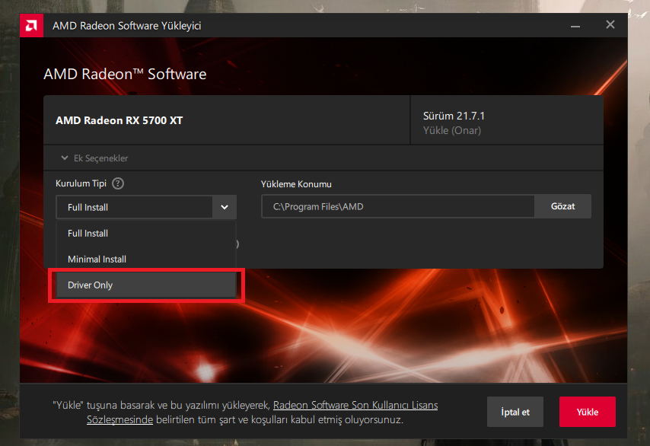
Task: Click the Kurulum Tipi label
Action: pos(81,183)
